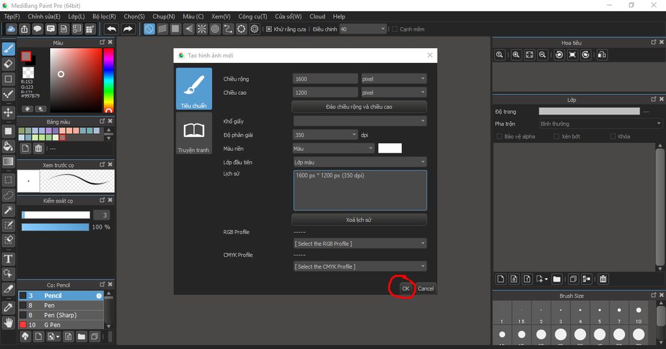Toggle the Cạnh mềm checkbox
This screenshot has height=349, width=666.
point(395,29)
